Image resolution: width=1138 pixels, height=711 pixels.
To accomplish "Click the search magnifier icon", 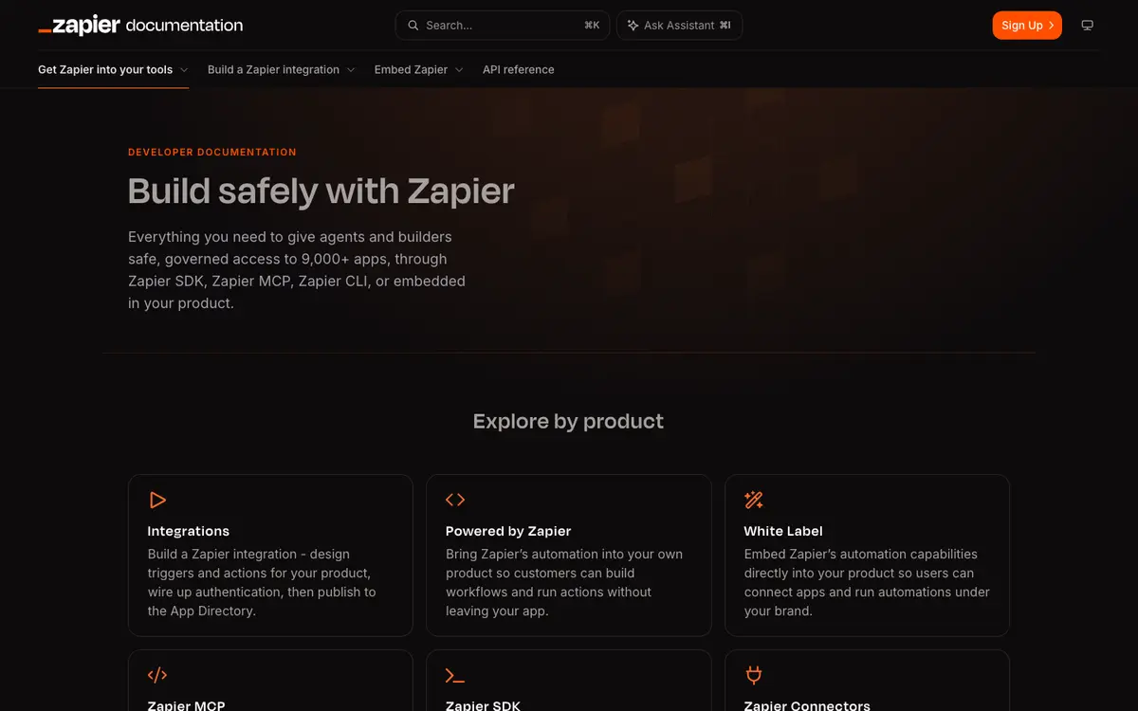I will [413, 26].
